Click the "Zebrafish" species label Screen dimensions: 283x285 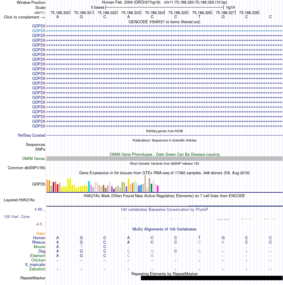coord(37,269)
